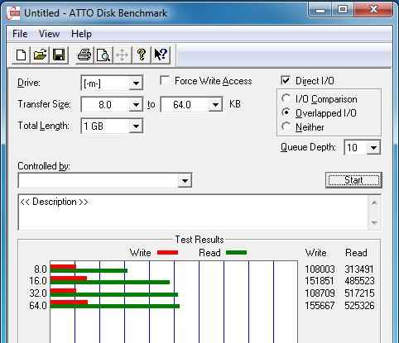Image resolution: width=399 pixels, height=343 pixels.
Task: Click the 8.0 row label in chart
Action: click(x=41, y=269)
